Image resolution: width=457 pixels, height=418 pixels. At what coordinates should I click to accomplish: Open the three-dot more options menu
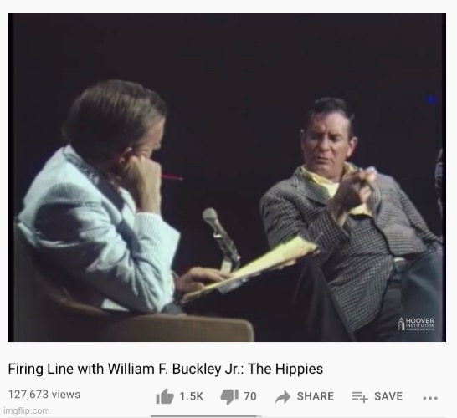(x=430, y=398)
